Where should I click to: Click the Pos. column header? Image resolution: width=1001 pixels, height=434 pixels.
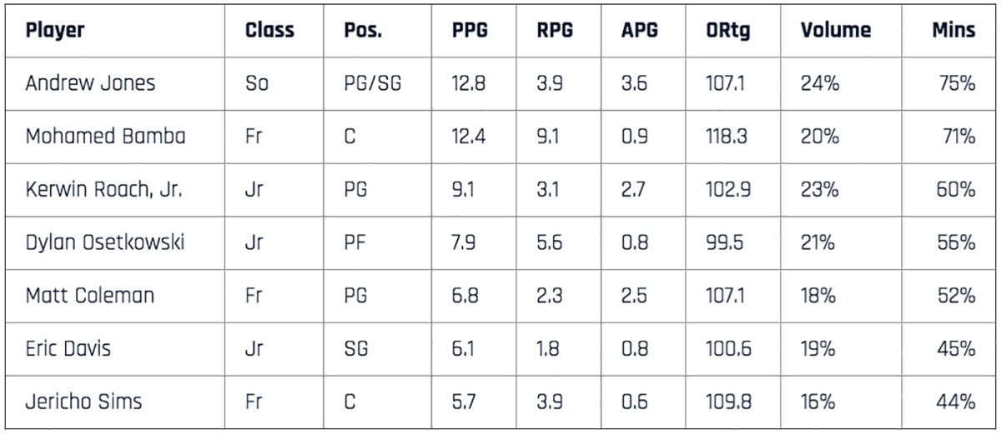[362, 31]
